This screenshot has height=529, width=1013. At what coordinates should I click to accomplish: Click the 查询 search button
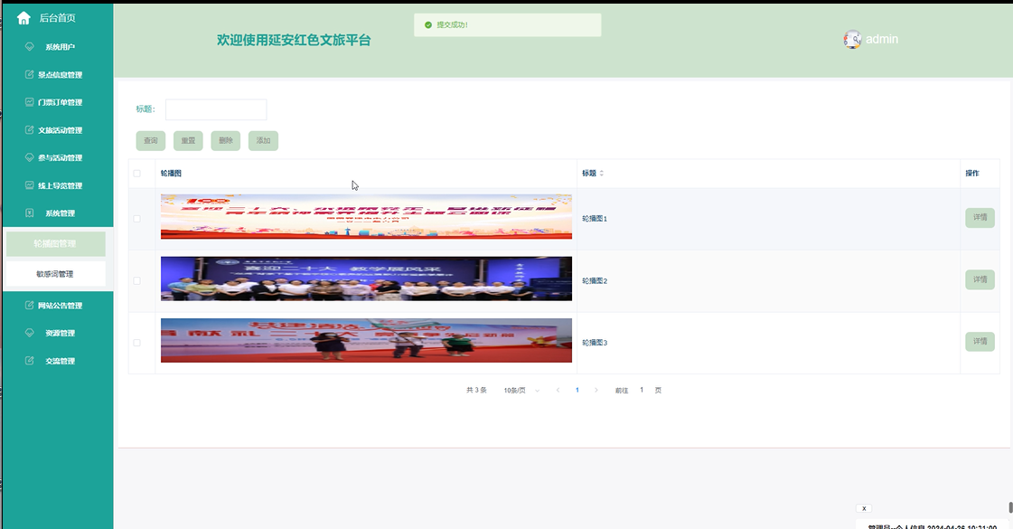(151, 140)
